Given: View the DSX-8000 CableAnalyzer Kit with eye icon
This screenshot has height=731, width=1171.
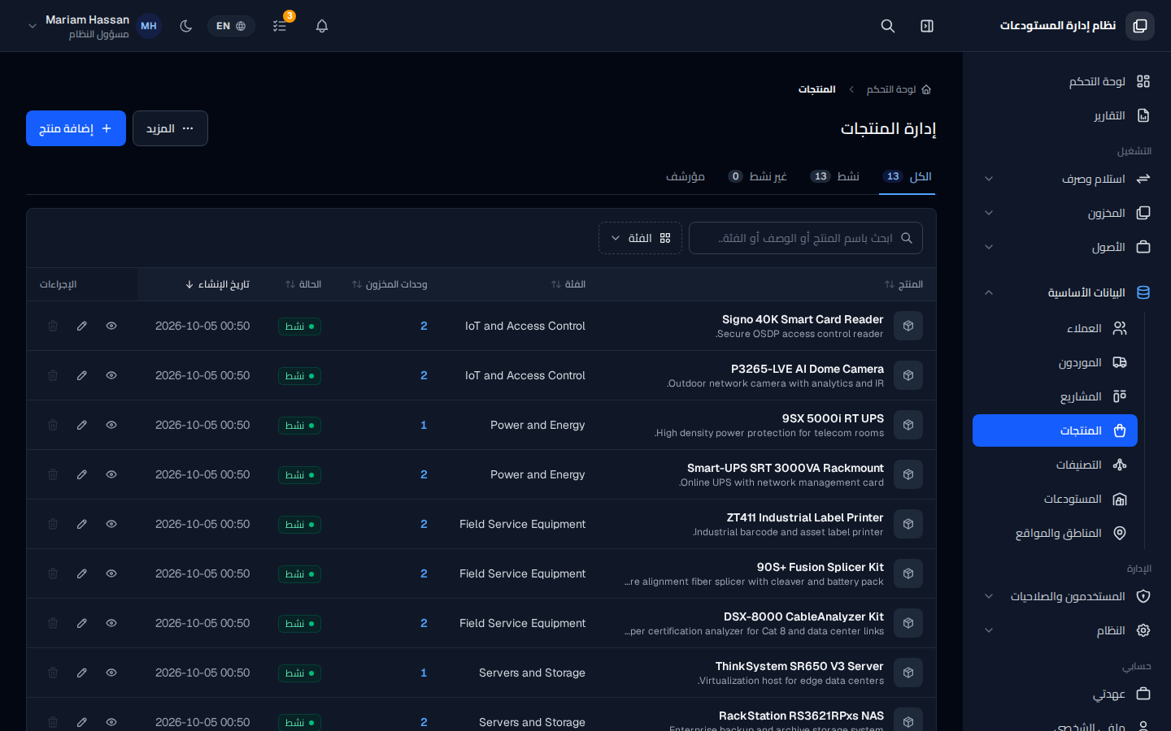Looking at the screenshot, I should (111, 623).
